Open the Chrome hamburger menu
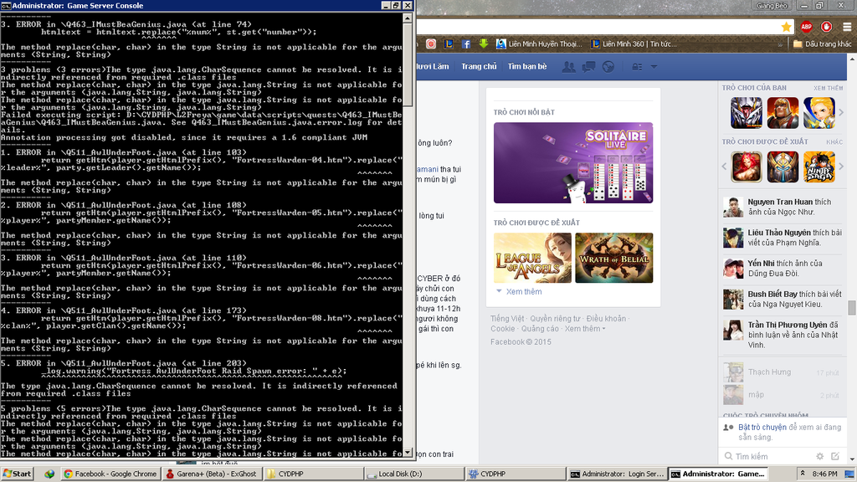The height and width of the screenshot is (482, 857). 846,27
